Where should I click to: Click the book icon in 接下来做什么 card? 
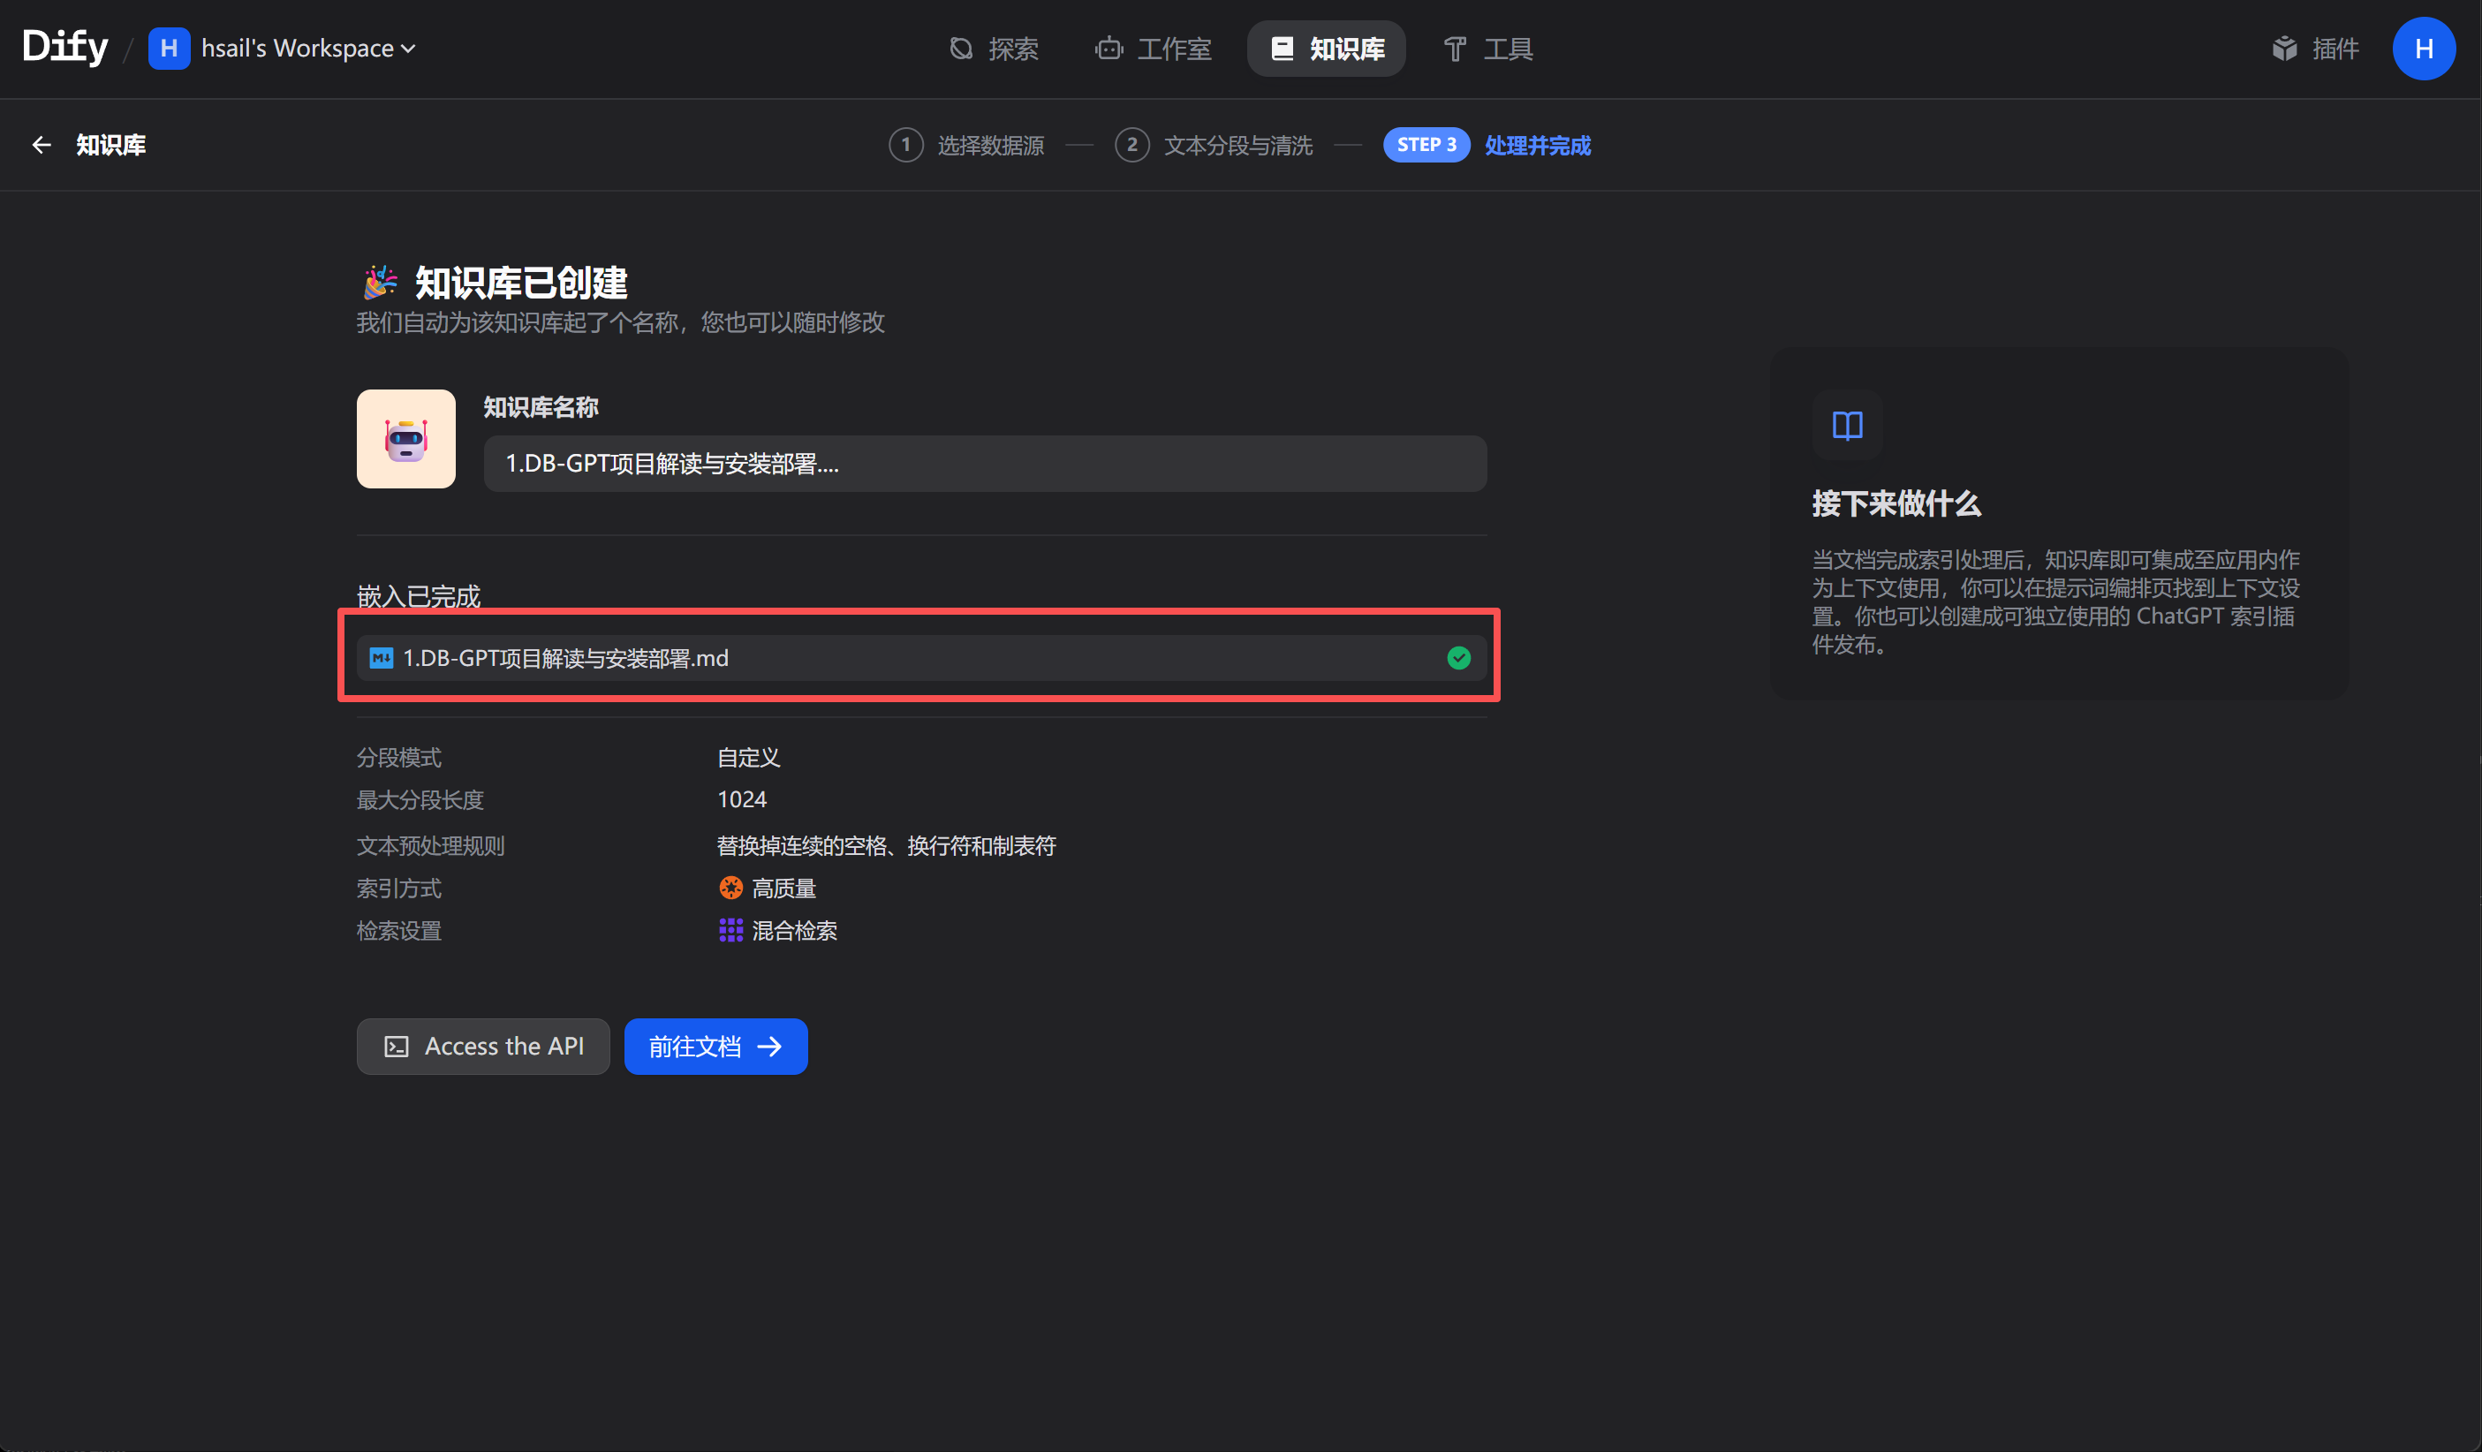click(x=1847, y=426)
